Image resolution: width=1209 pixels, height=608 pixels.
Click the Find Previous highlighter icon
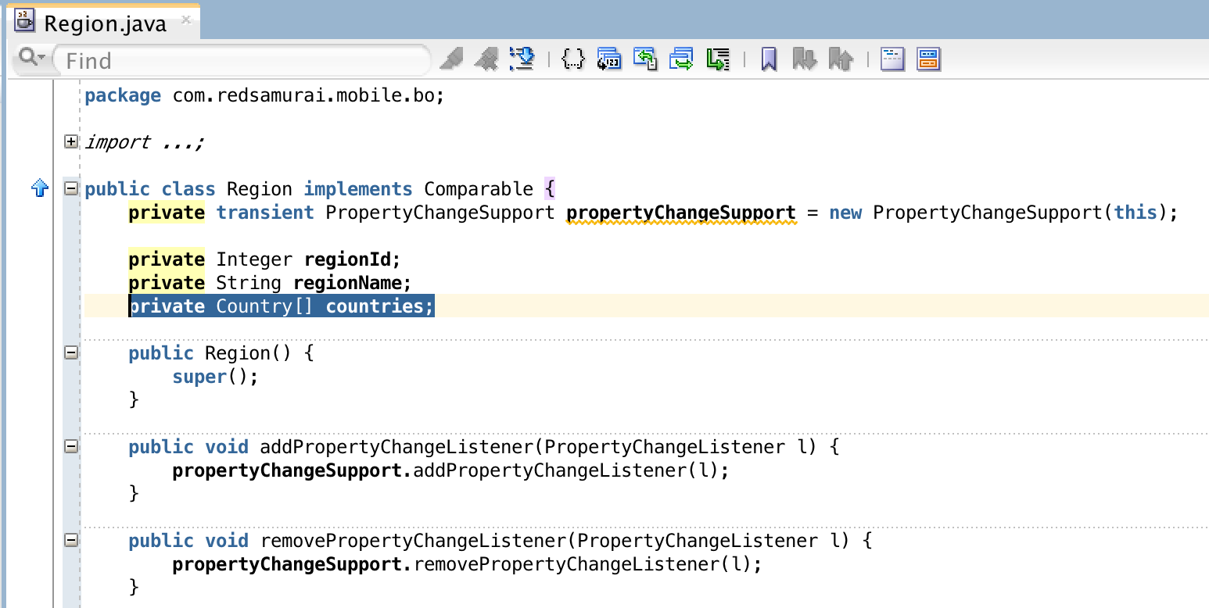tap(486, 59)
